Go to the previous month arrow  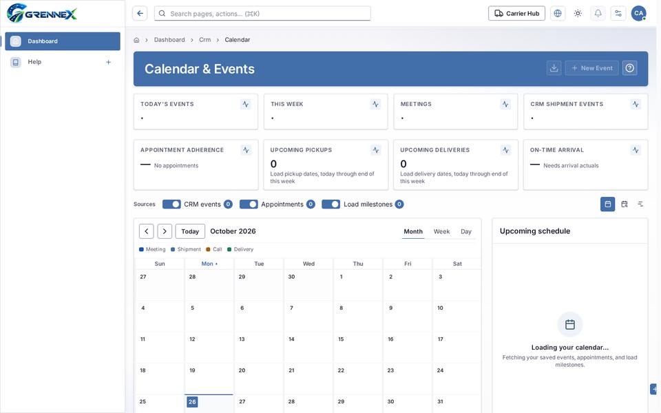point(146,231)
